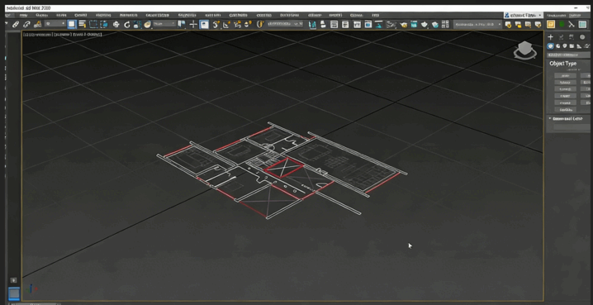Toggle the Scene Explorer icon
The height and width of the screenshot is (305, 593).
[334, 25]
